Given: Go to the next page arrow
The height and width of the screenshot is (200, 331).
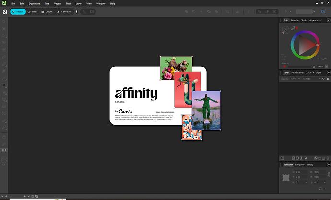Looking at the screenshot, I should pos(25,196).
